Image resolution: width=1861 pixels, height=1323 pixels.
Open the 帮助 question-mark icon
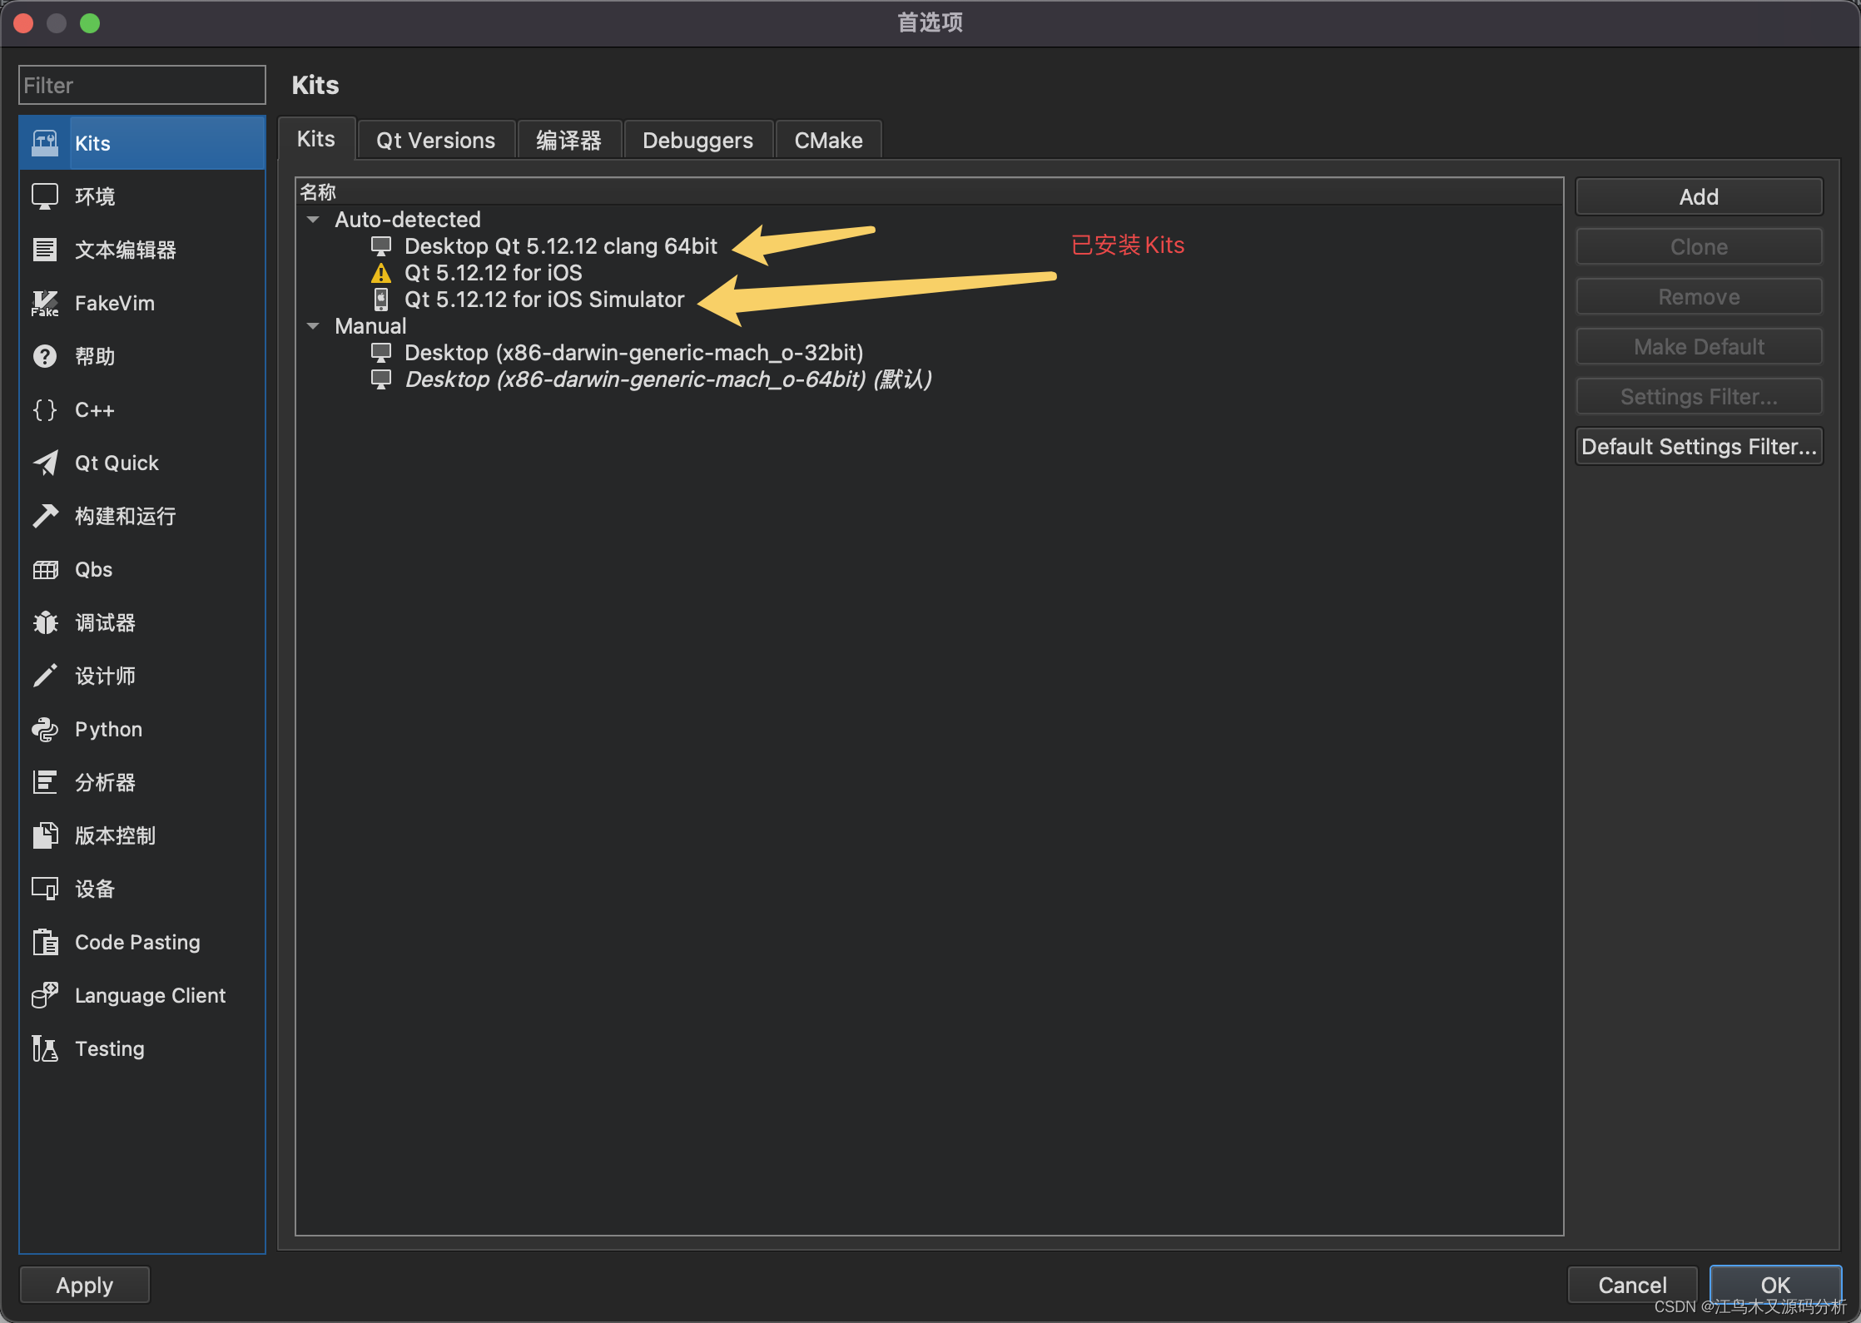coord(45,356)
